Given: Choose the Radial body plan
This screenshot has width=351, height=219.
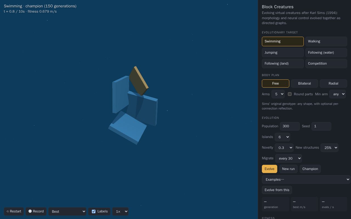Looking at the screenshot, I should click(x=333, y=83).
